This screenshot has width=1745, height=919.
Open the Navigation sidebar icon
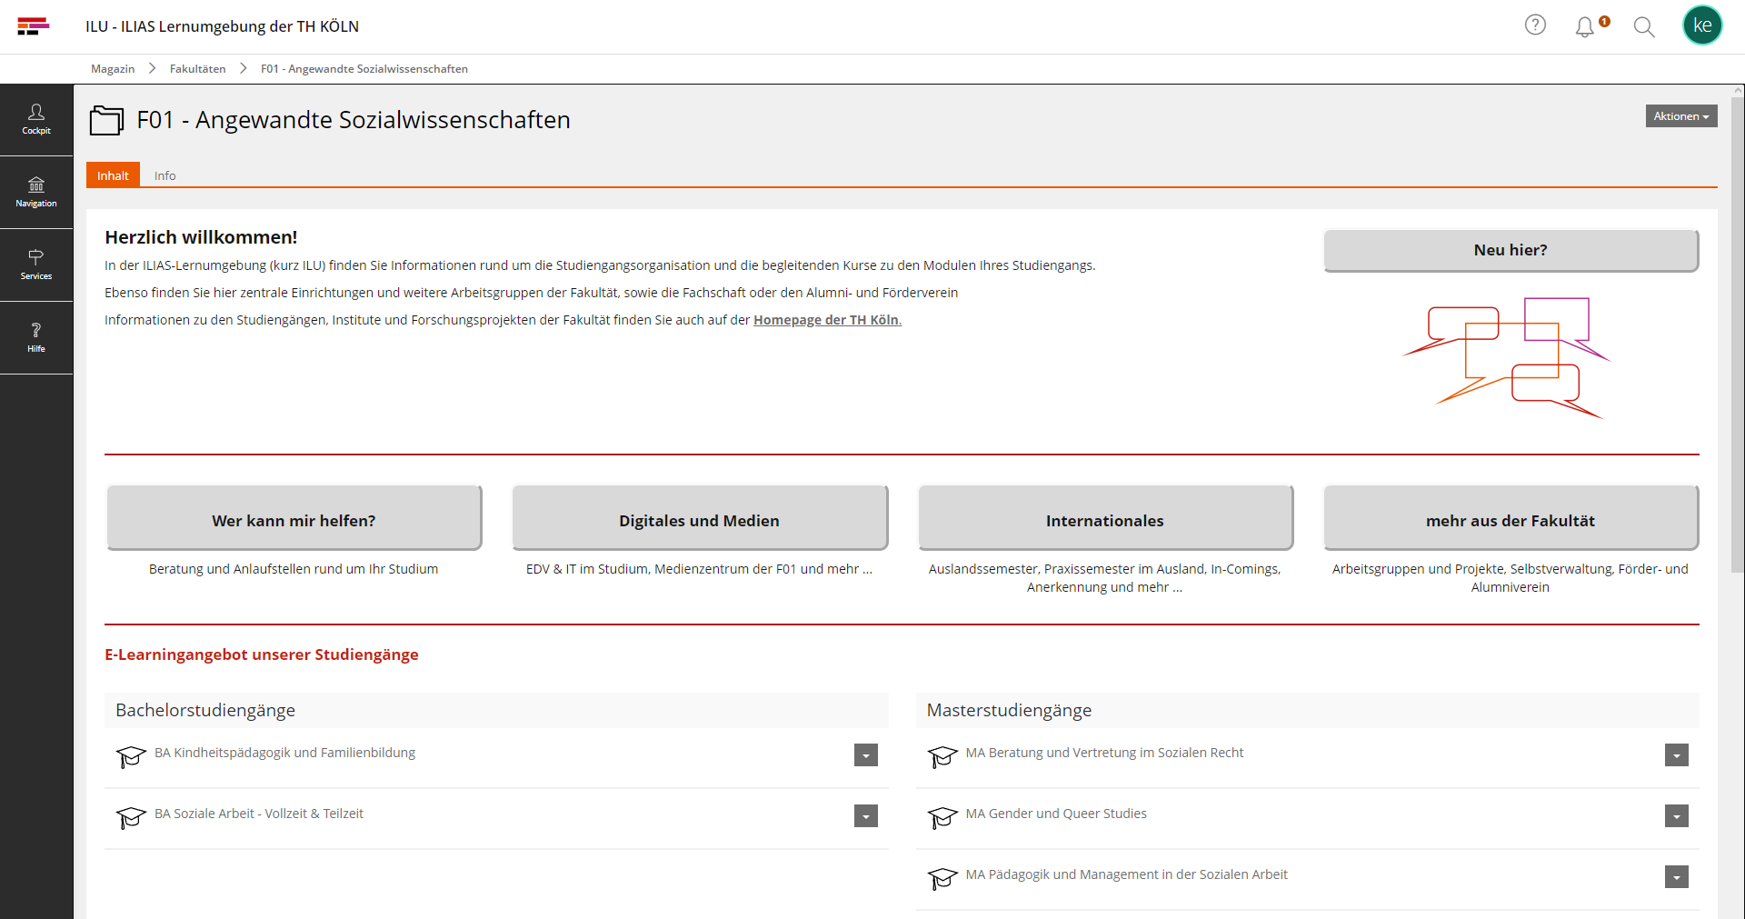pyautogui.click(x=36, y=192)
